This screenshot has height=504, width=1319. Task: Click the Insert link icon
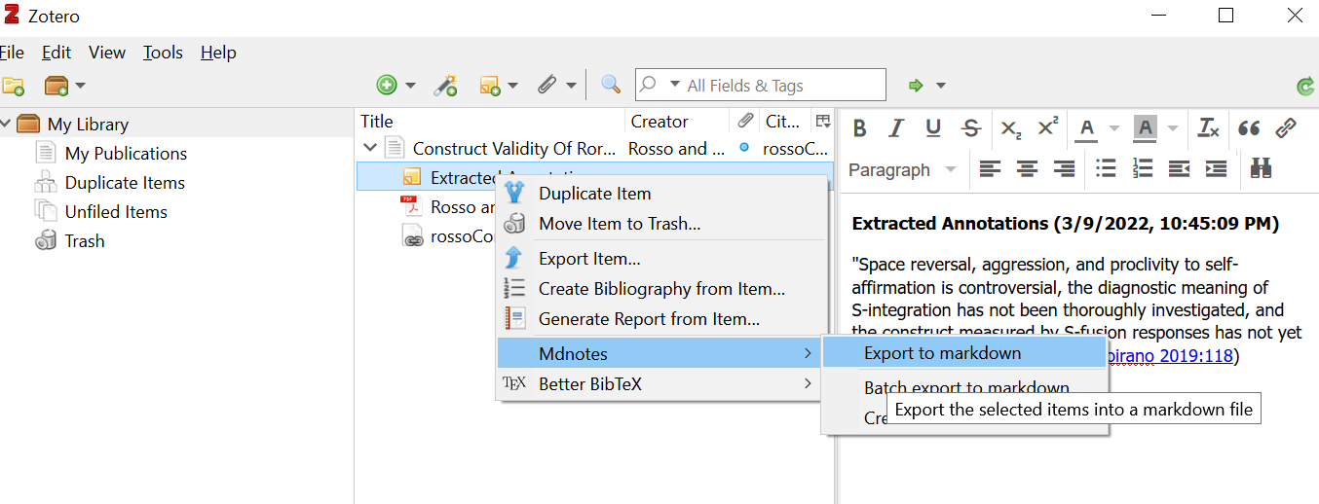click(1286, 127)
